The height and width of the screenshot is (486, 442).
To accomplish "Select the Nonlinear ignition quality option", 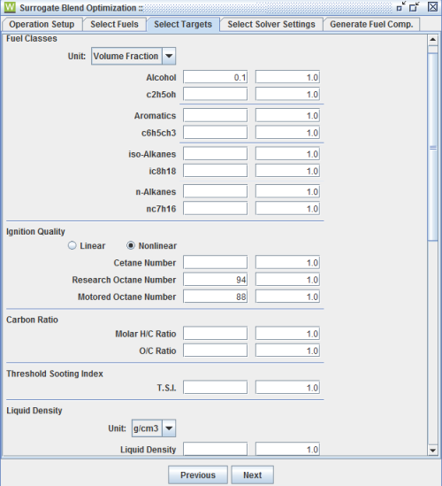I will 152,246.
